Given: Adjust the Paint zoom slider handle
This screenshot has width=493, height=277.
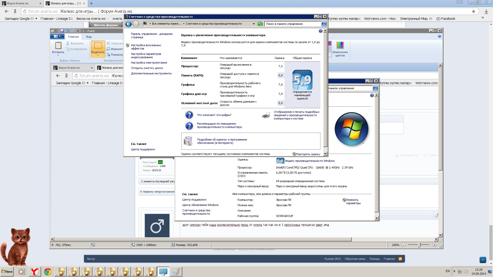Looking at the screenshot, I should tap(419, 245).
